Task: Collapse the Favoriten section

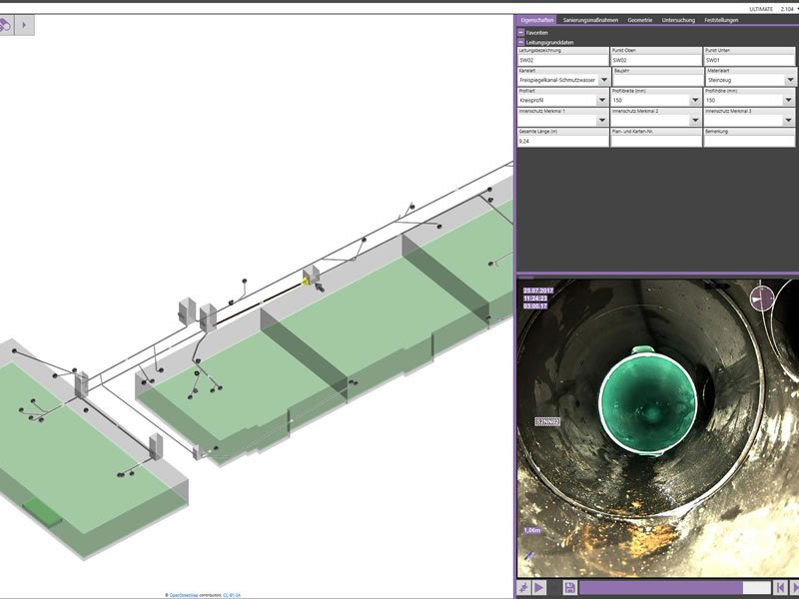Action: (x=520, y=32)
